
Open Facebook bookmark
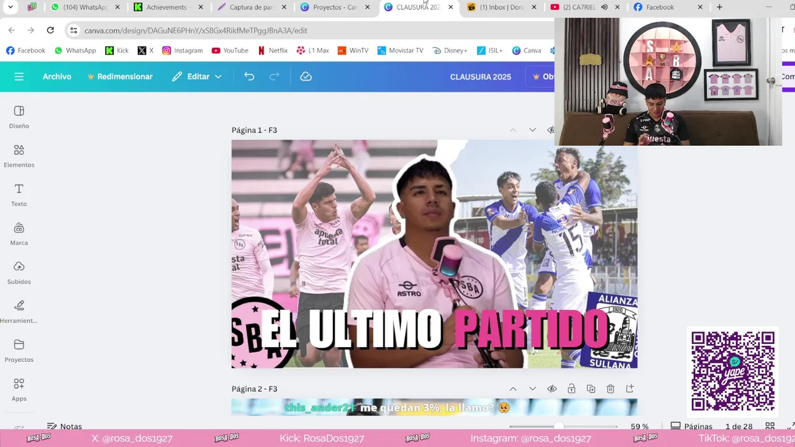pos(25,50)
